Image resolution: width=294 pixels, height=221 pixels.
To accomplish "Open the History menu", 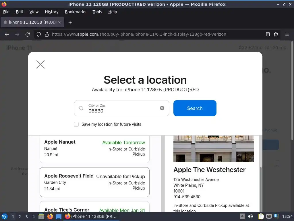I will (x=52, y=12).
